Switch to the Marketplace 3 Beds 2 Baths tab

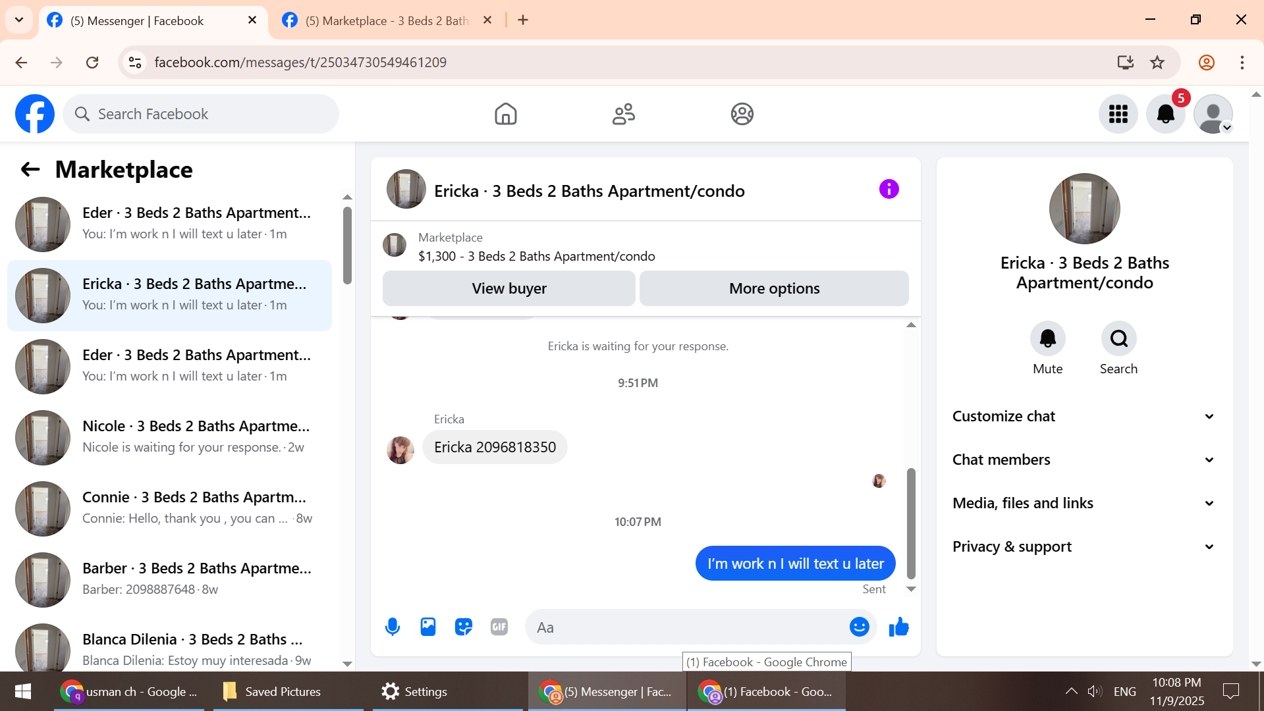[387, 21]
